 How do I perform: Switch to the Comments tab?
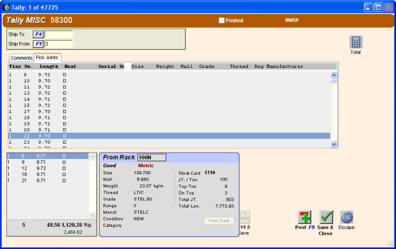point(21,58)
